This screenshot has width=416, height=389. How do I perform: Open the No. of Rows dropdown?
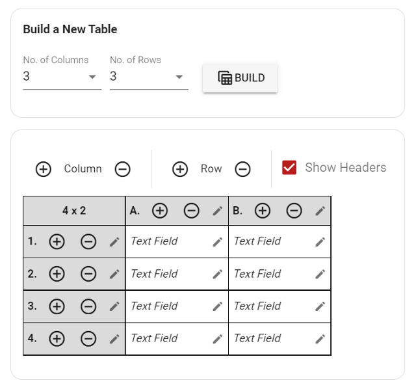(149, 77)
